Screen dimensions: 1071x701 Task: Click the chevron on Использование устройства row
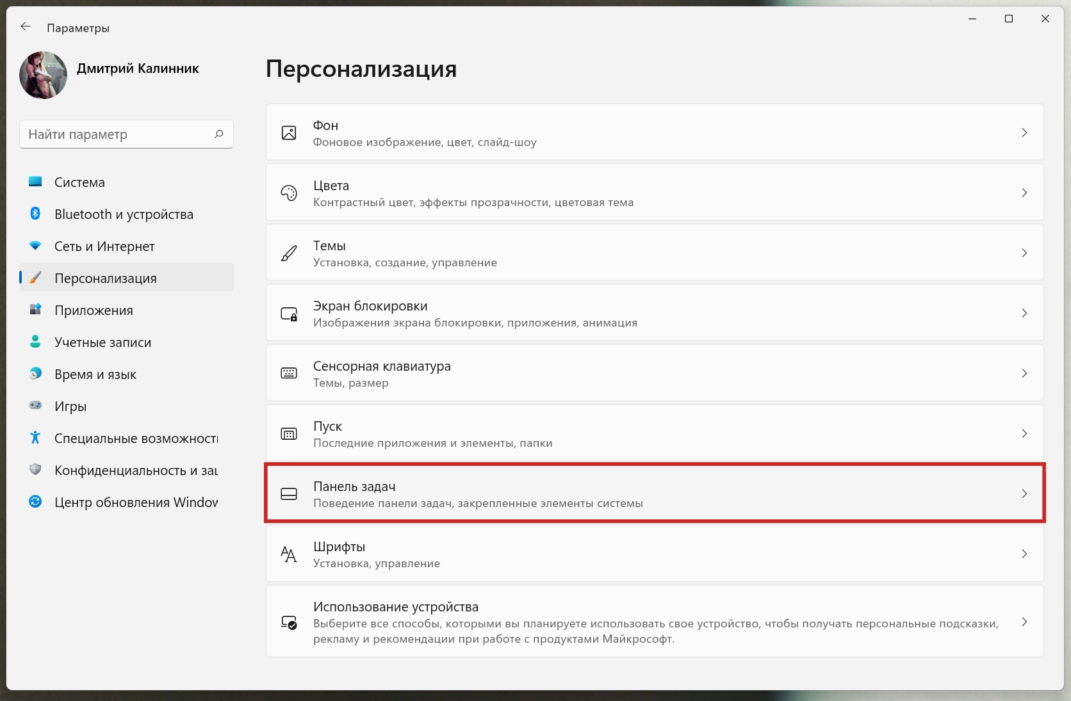click(x=1024, y=622)
